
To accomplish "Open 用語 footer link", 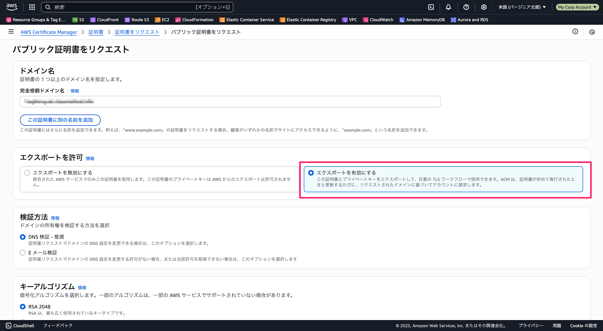I will pos(557,326).
